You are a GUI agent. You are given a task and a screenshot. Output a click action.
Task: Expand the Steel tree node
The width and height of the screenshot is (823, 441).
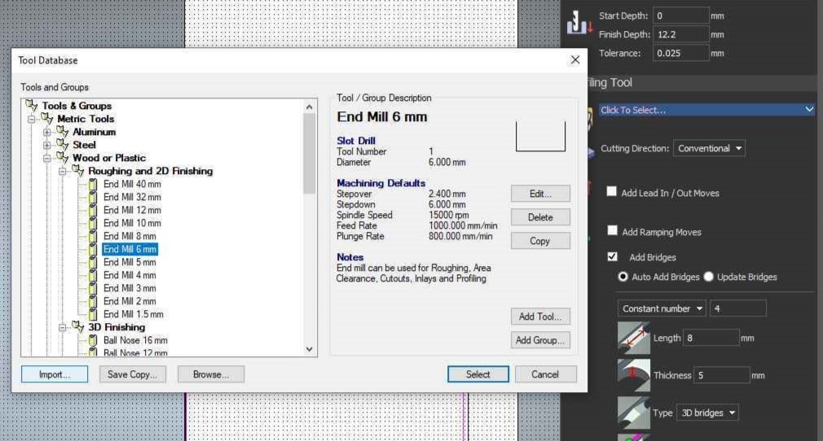tap(46, 146)
